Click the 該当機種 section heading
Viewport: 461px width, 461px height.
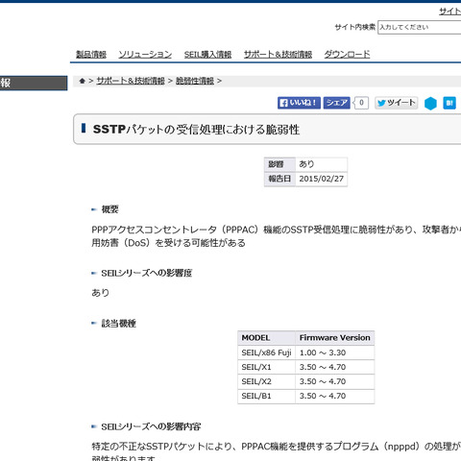click(x=119, y=324)
